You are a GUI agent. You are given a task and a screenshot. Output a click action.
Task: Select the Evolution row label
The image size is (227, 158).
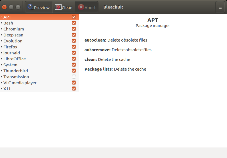point(13,41)
